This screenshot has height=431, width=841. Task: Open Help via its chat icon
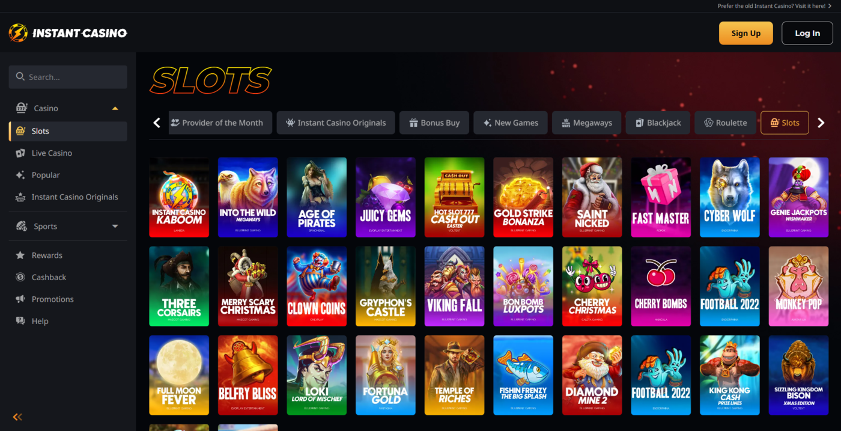(x=20, y=321)
